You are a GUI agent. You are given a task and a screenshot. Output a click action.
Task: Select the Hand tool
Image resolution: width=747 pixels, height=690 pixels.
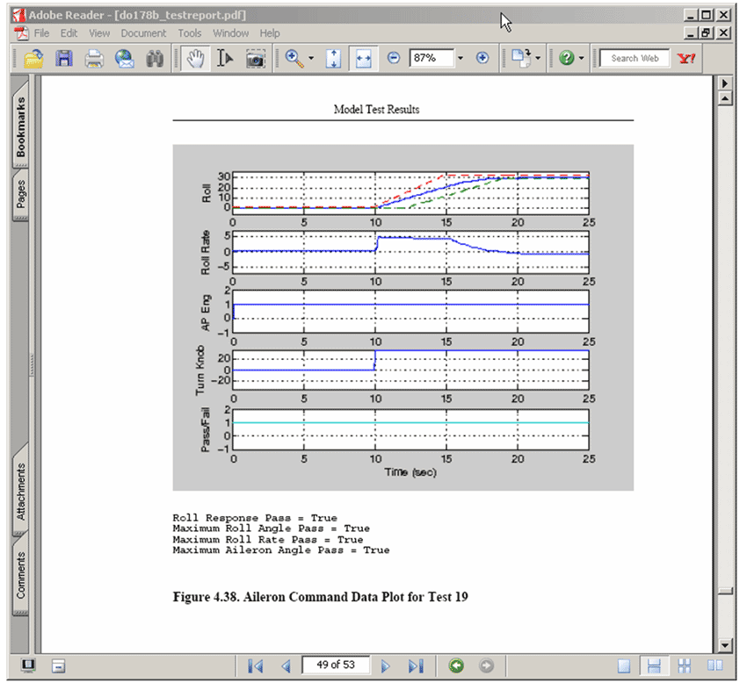[x=196, y=58]
